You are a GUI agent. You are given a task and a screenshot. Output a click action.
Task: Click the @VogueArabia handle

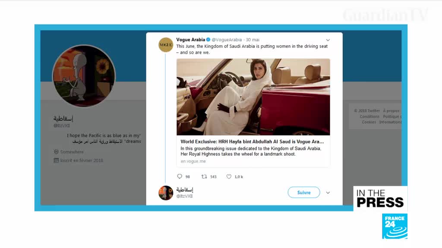click(x=227, y=40)
